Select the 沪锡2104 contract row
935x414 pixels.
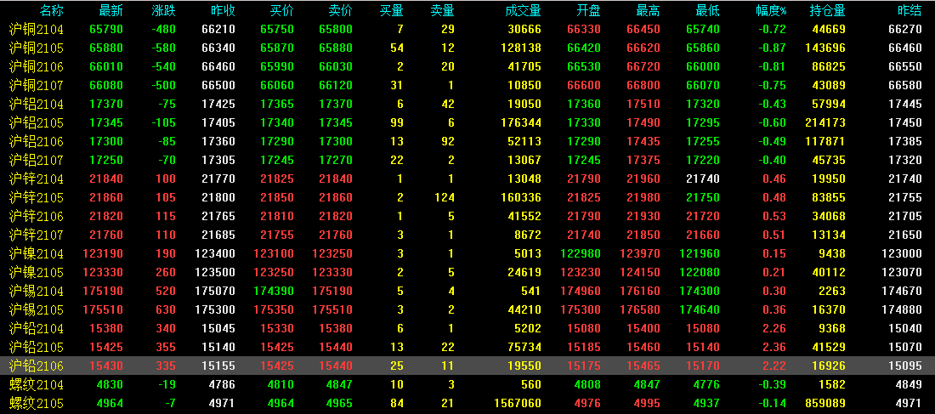click(x=467, y=291)
